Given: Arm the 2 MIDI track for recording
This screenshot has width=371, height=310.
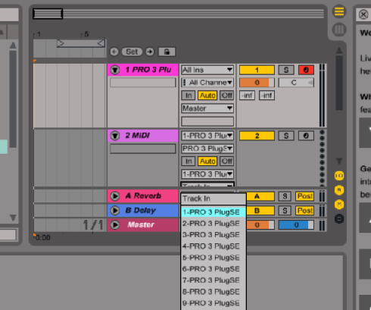Looking at the screenshot, I should (306, 136).
